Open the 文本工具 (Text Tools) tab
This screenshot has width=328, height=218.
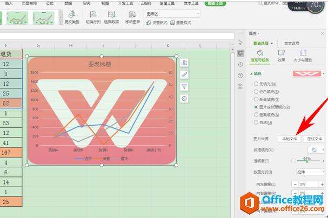pos(191,3)
